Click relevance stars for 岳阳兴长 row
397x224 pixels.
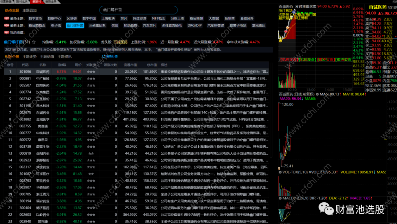[91, 154]
